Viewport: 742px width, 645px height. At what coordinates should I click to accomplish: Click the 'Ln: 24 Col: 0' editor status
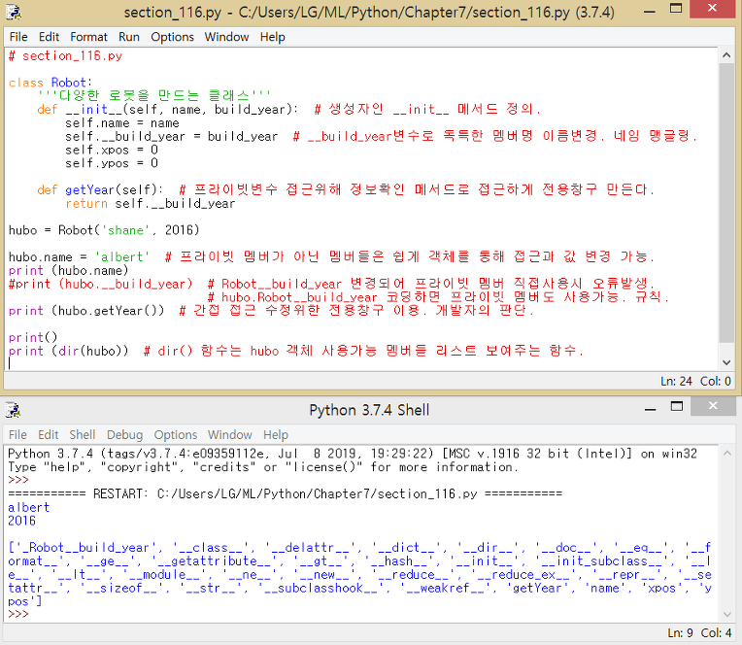click(x=695, y=381)
